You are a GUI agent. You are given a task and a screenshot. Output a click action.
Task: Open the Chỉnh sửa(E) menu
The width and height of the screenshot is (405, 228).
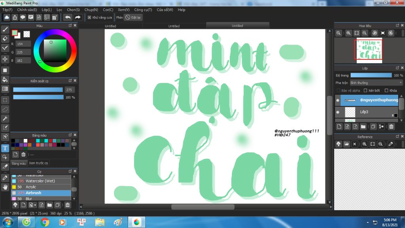[x=27, y=10]
